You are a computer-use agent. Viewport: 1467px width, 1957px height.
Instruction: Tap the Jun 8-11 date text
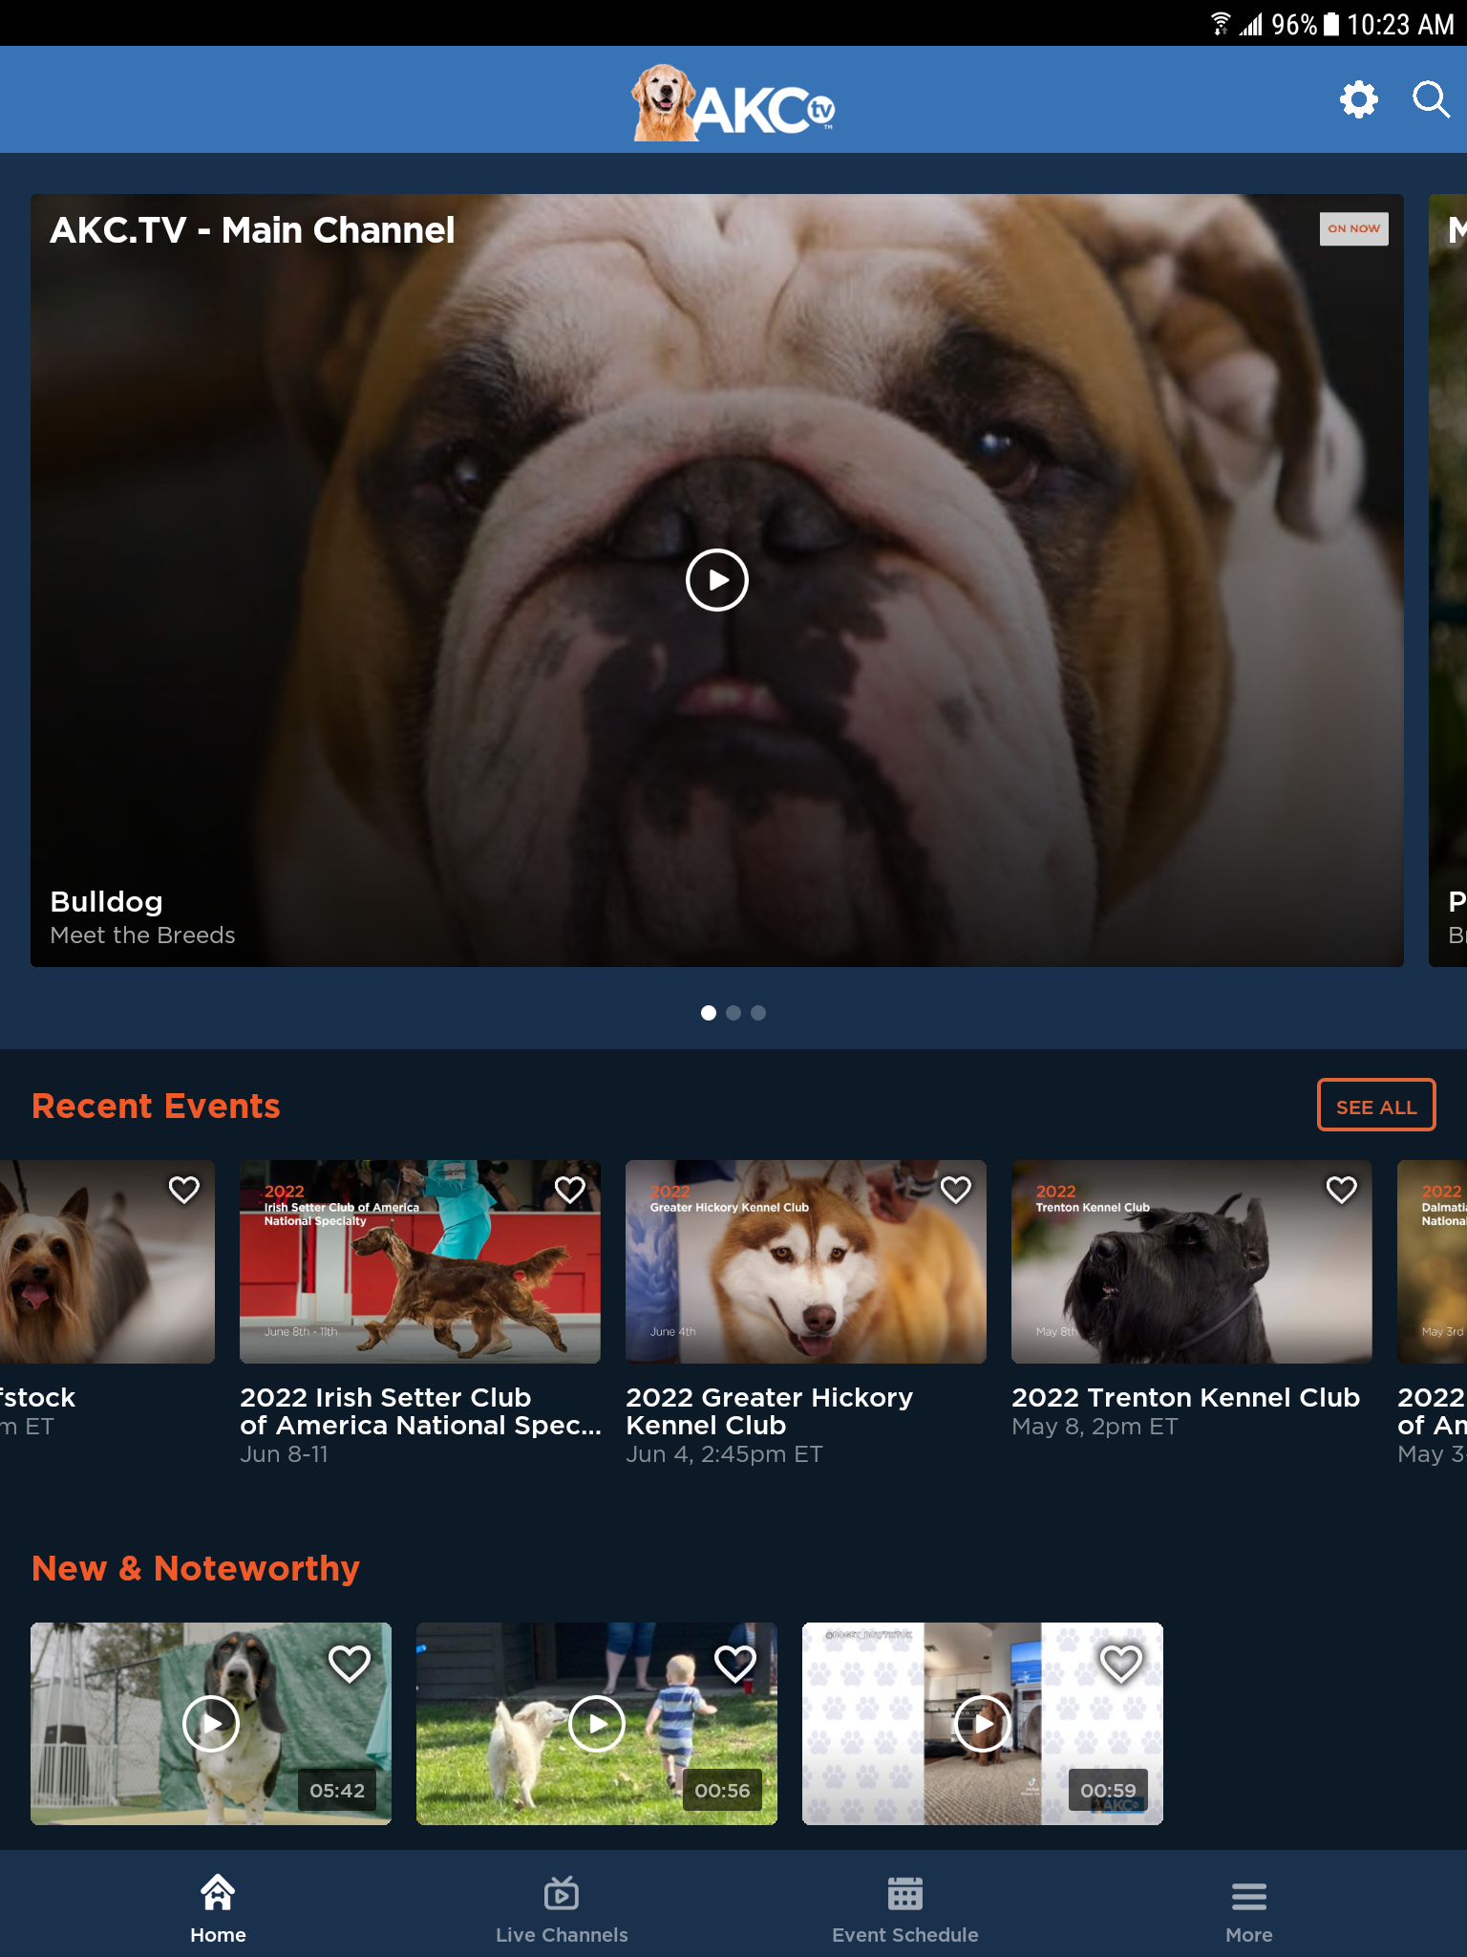click(x=284, y=1454)
